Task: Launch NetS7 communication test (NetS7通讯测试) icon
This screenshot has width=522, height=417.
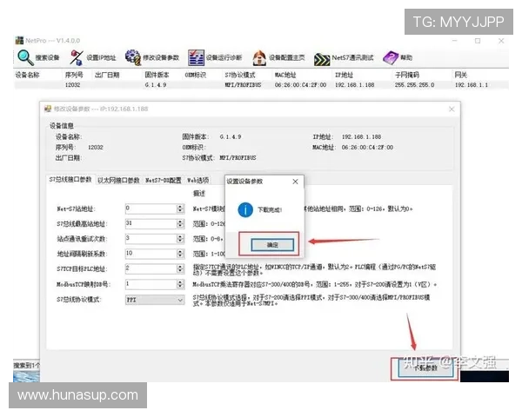Action: pos(322,59)
